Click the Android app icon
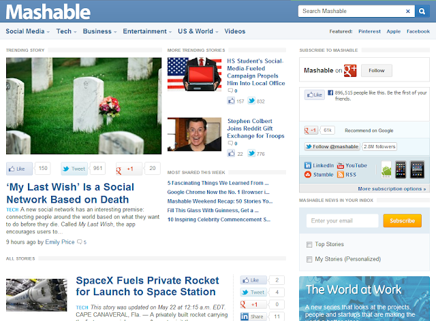The height and width of the screenshot is (321, 436). tap(386, 169)
